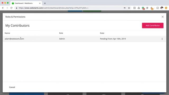Cancel the Roles & Permissions dialog
The image size is (169, 95).
tap(12, 87)
